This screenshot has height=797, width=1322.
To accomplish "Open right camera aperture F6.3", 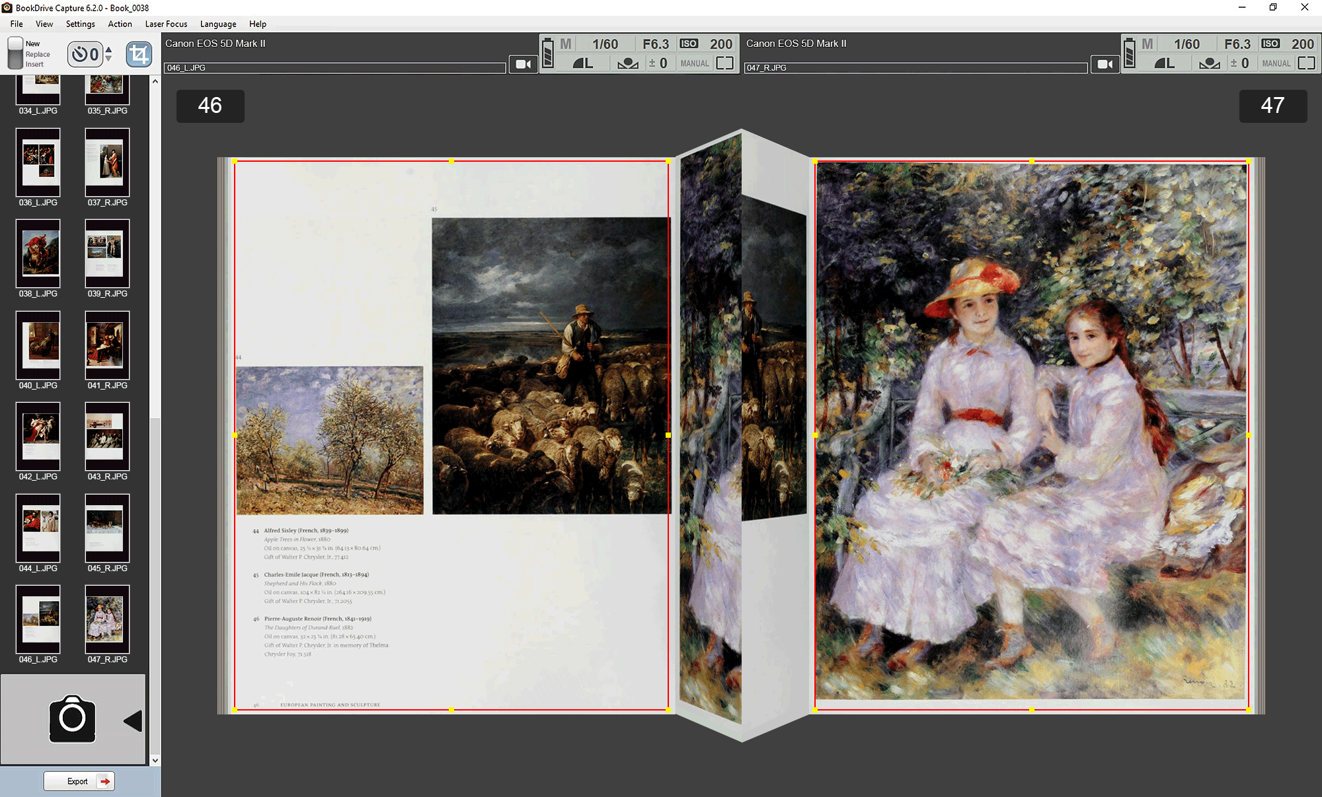I will tap(1237, 44).
